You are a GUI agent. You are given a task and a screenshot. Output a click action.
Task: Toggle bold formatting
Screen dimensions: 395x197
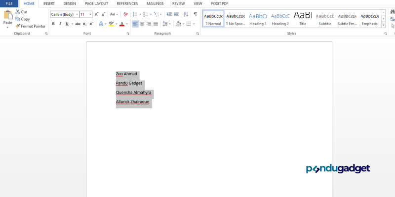53,24
